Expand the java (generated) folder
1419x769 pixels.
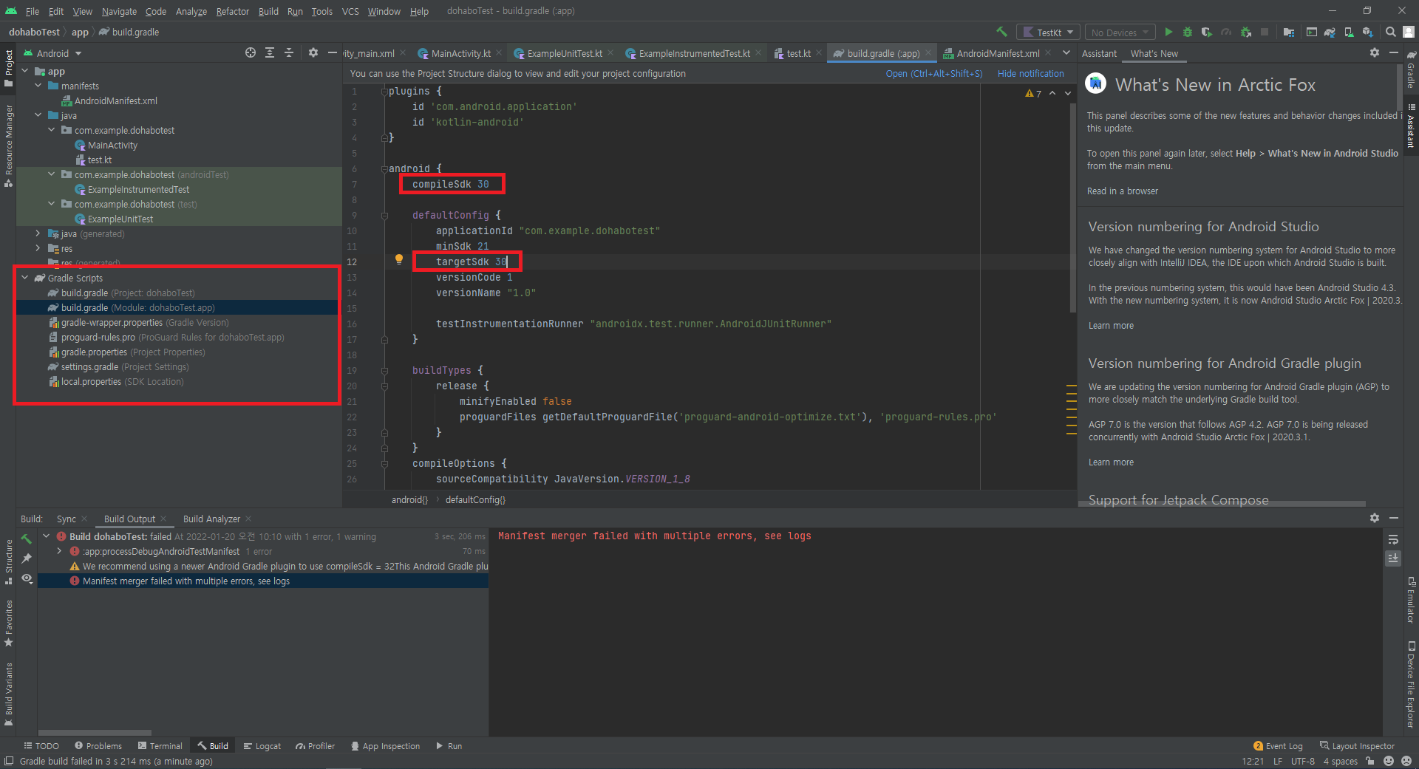pyautogui.click(x=38, y=233)
